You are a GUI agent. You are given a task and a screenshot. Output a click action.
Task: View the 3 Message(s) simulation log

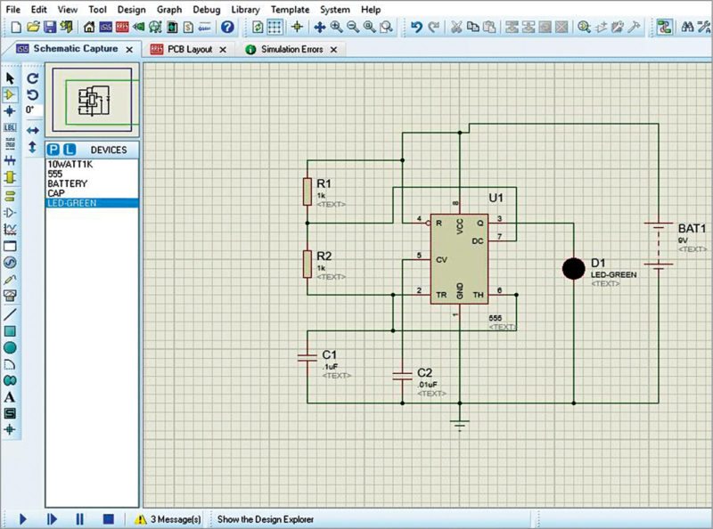click(169, 519)
